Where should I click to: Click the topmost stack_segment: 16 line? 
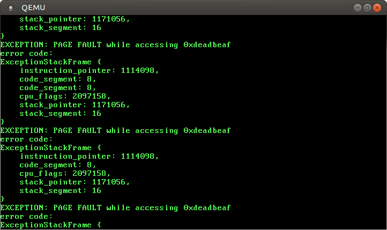tap(60, 27)
